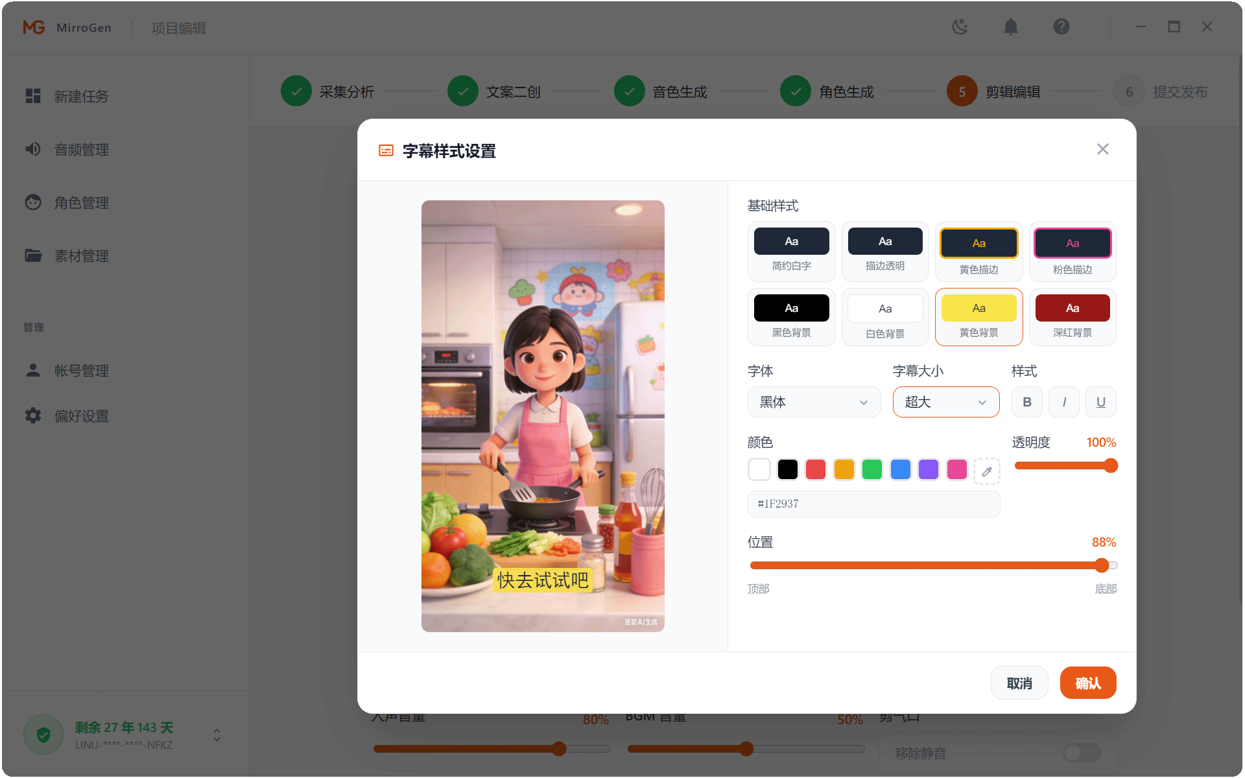1245x778 pixels.
Task: Cancel the dialog with 取消
Action: click(1019, 682)
